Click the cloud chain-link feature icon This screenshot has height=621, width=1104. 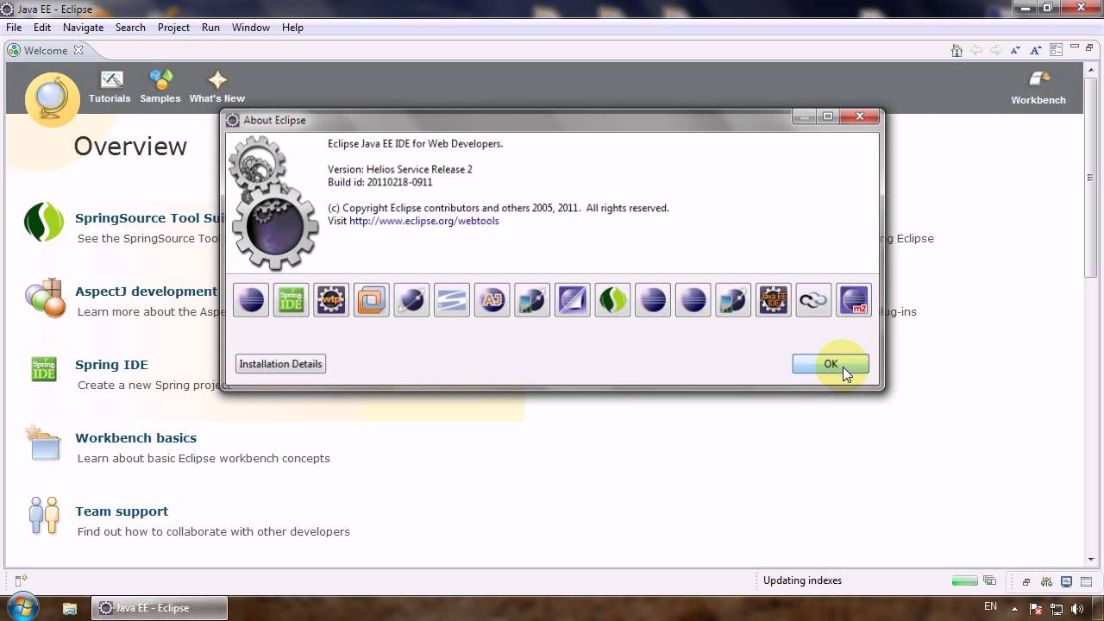click(x=813, y=300)
